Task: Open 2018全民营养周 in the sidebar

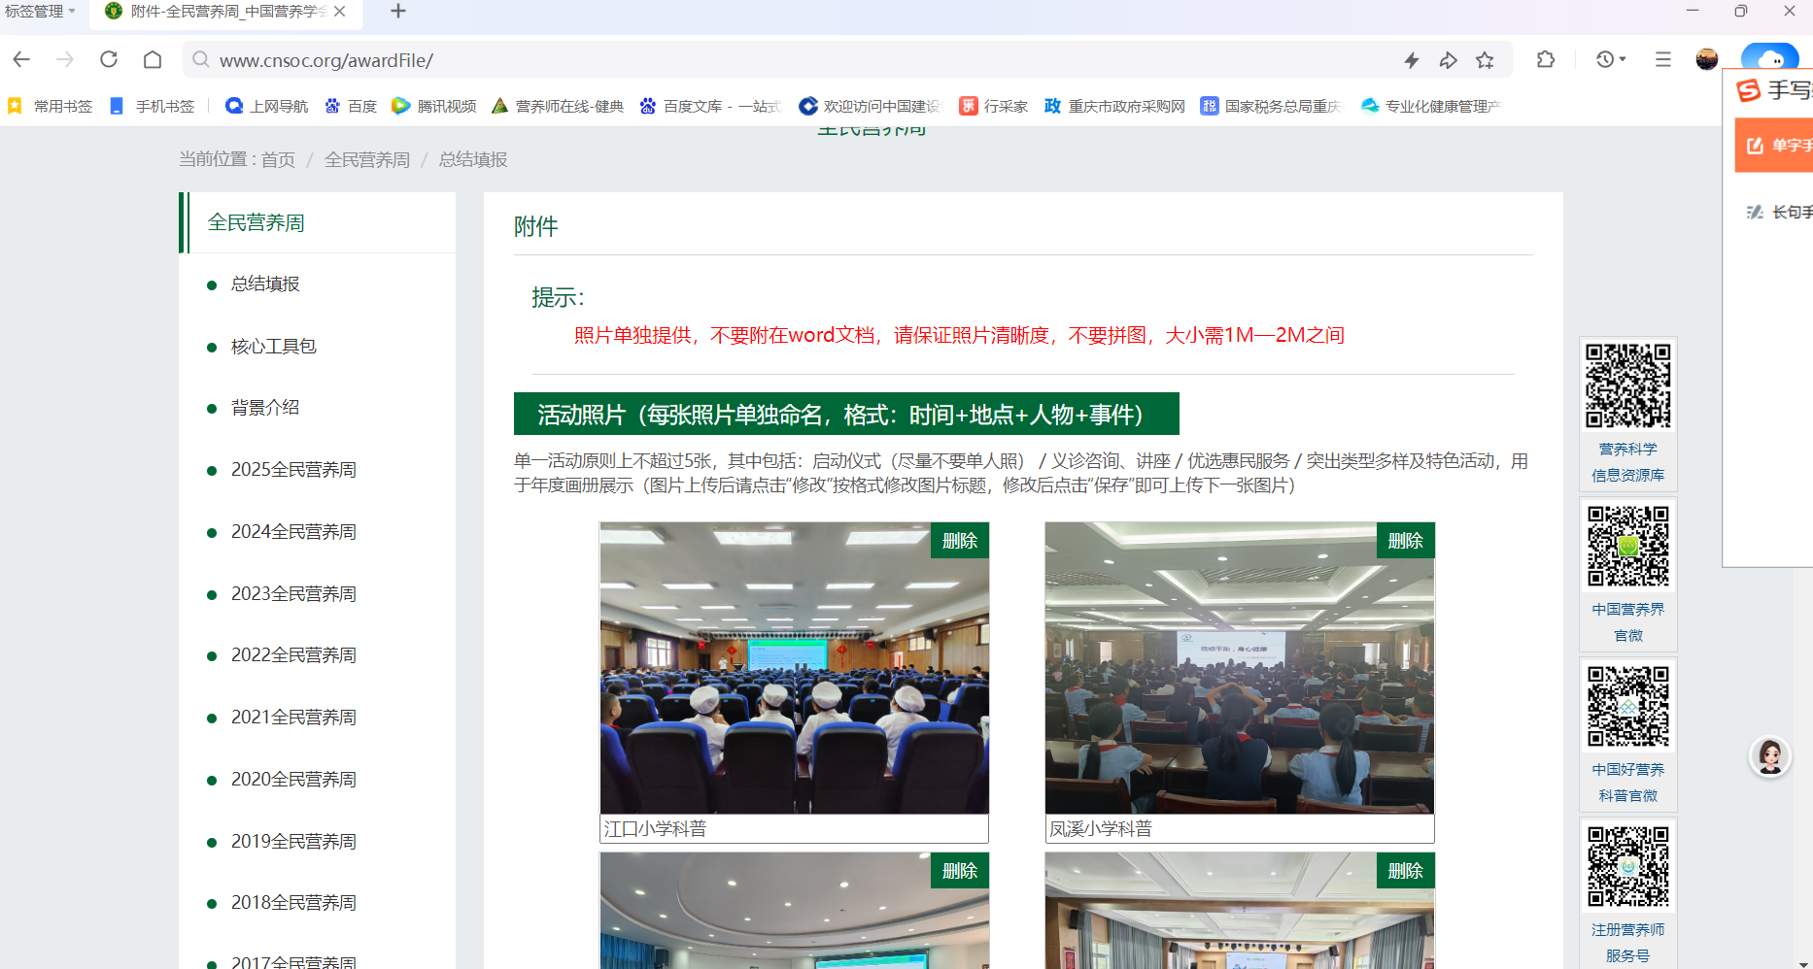Action: 293,903
